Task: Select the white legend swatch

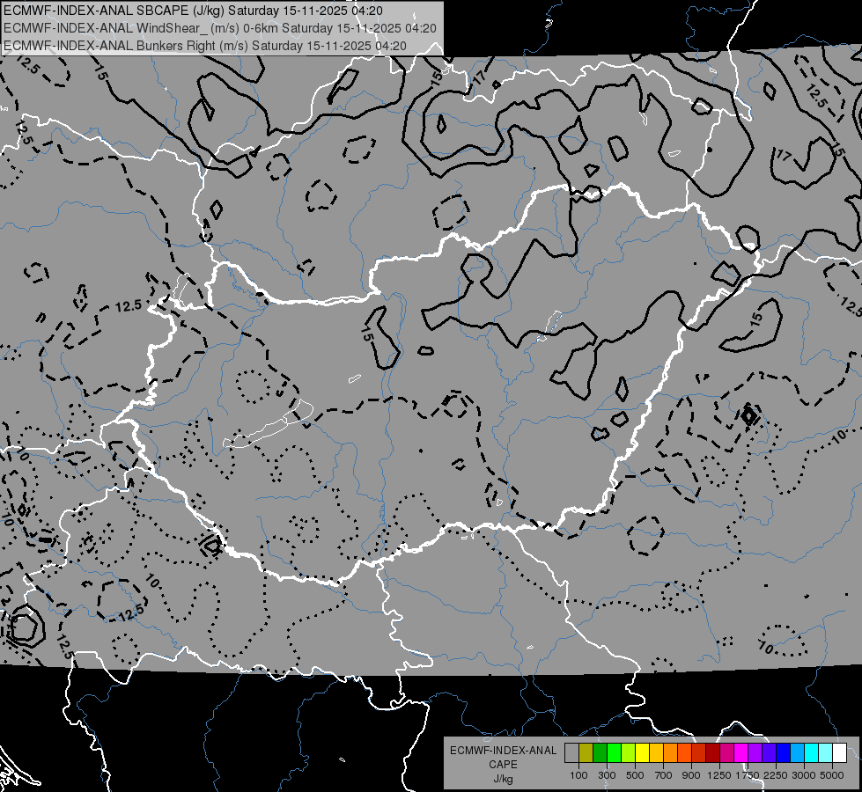Action: (x=839, y=753)
